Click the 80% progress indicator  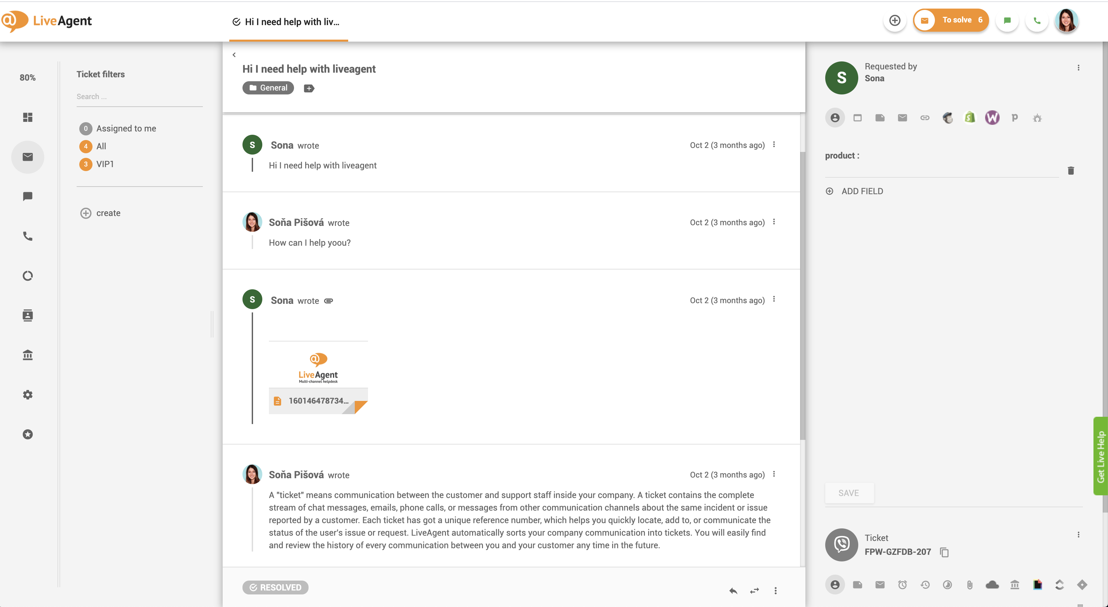[27, 77]
